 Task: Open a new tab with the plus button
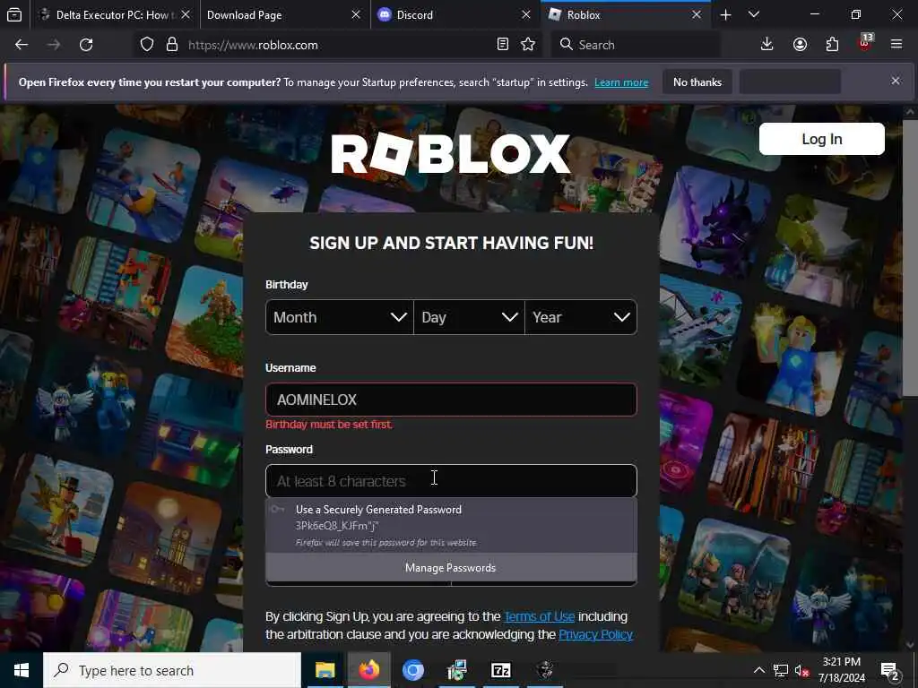[725, 15]
